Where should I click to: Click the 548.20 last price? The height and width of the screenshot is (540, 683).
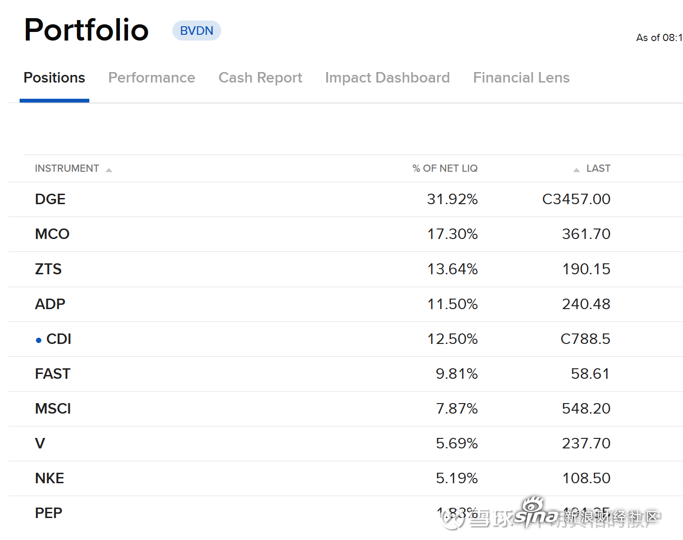(587, 408)
